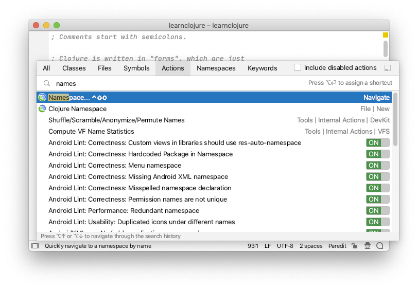Select Hardcoded Package in Namespace row
This screenshot has width=418, height=289.
coord(214,154)
